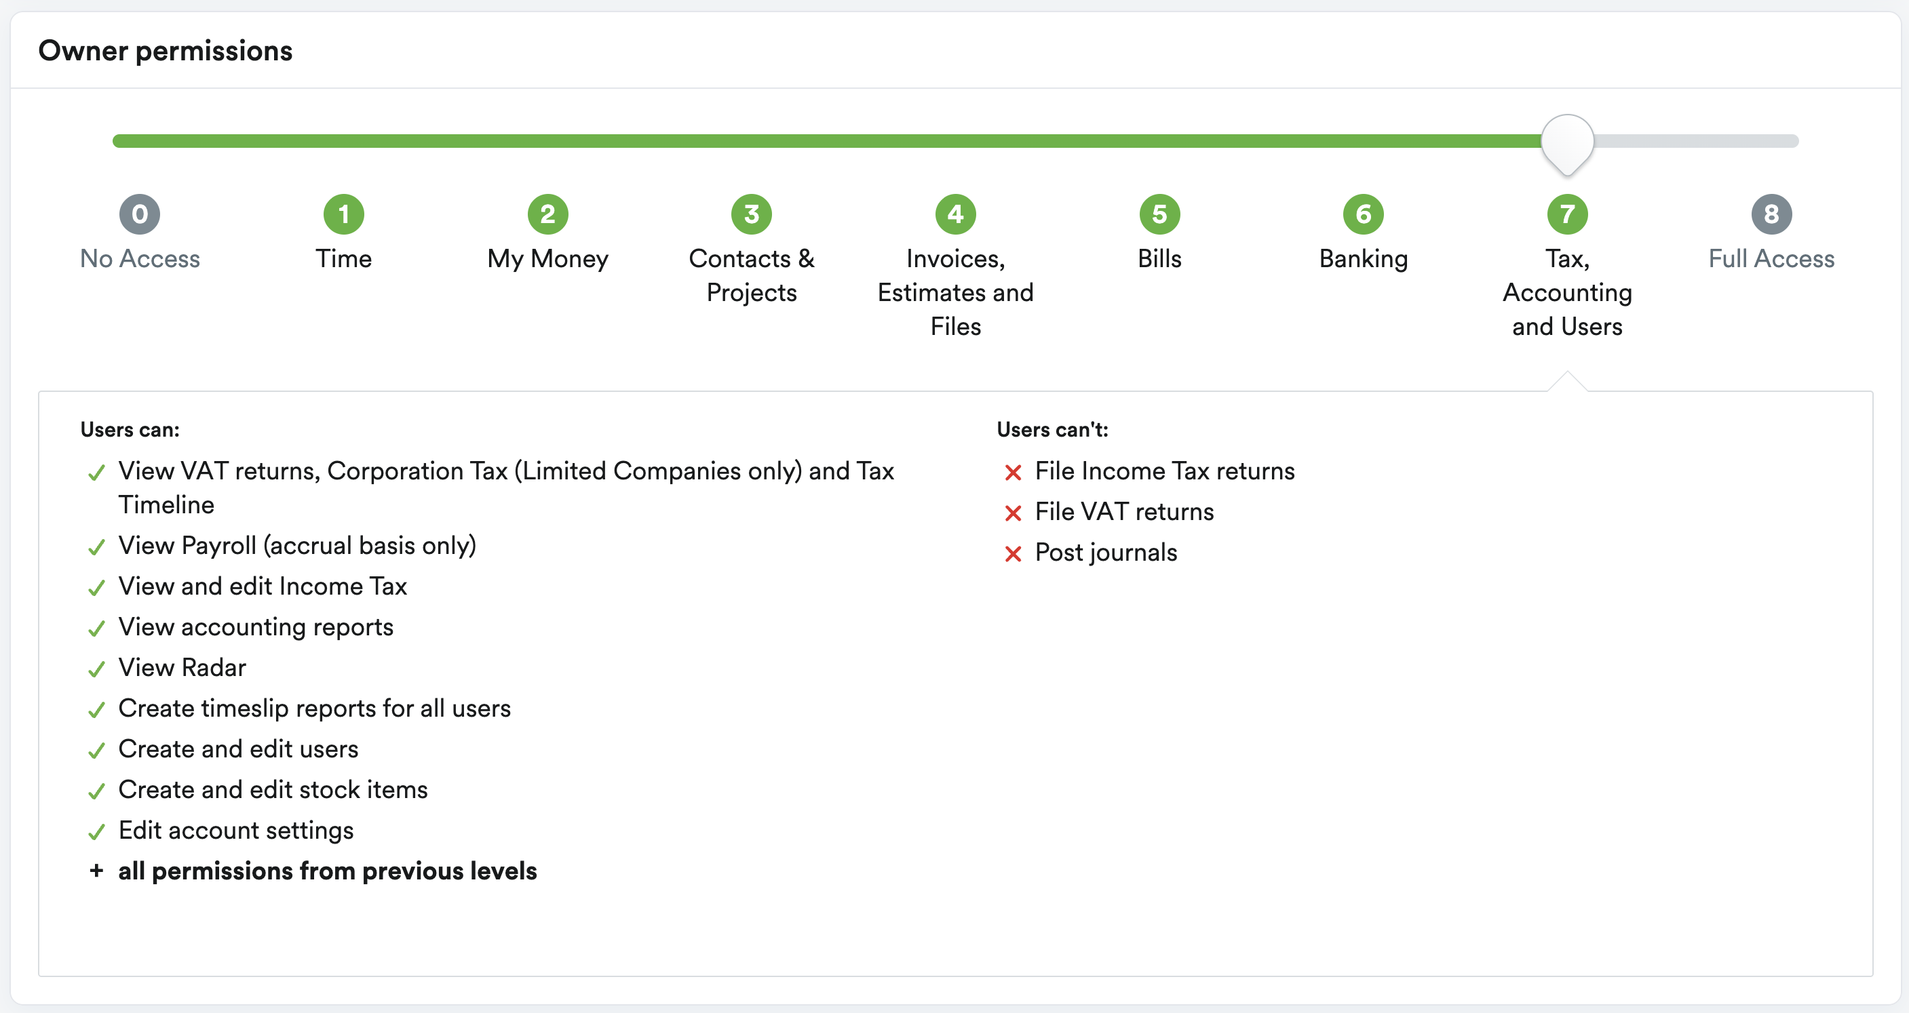Click 'File VAT returns' restriction text
Screen dimensions: 1909x1013
[x=1124, y=512]
